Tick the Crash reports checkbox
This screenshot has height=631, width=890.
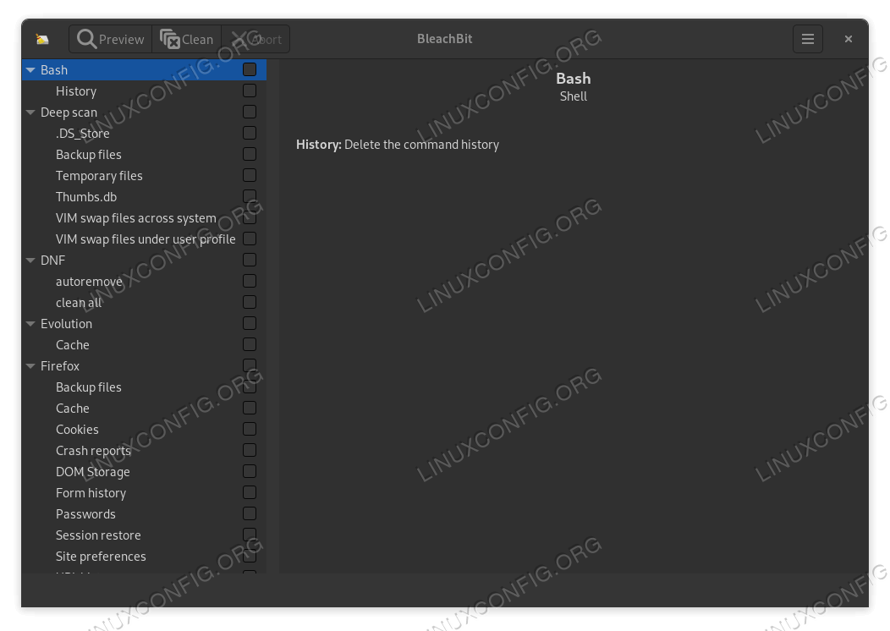pyautogui.click(x=250, y=451)
